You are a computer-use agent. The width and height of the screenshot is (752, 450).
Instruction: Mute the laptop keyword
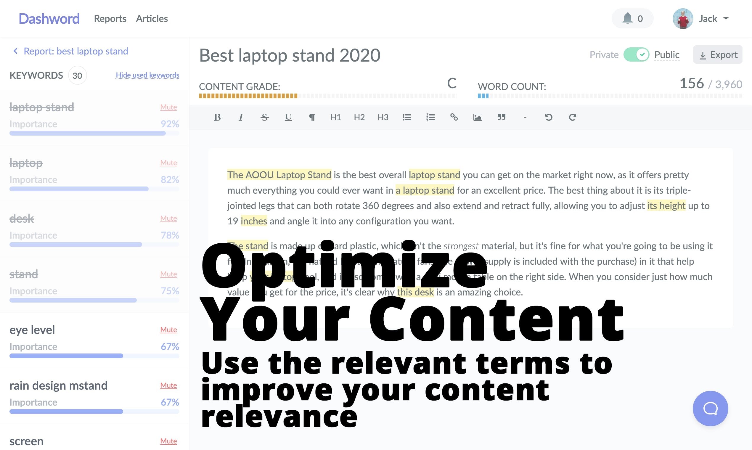click(168, 163)
